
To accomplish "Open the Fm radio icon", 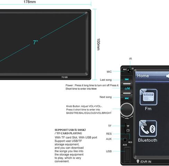I will 148,97.
